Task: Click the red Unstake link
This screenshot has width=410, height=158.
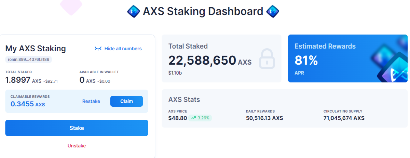Action: coord(77,146)
